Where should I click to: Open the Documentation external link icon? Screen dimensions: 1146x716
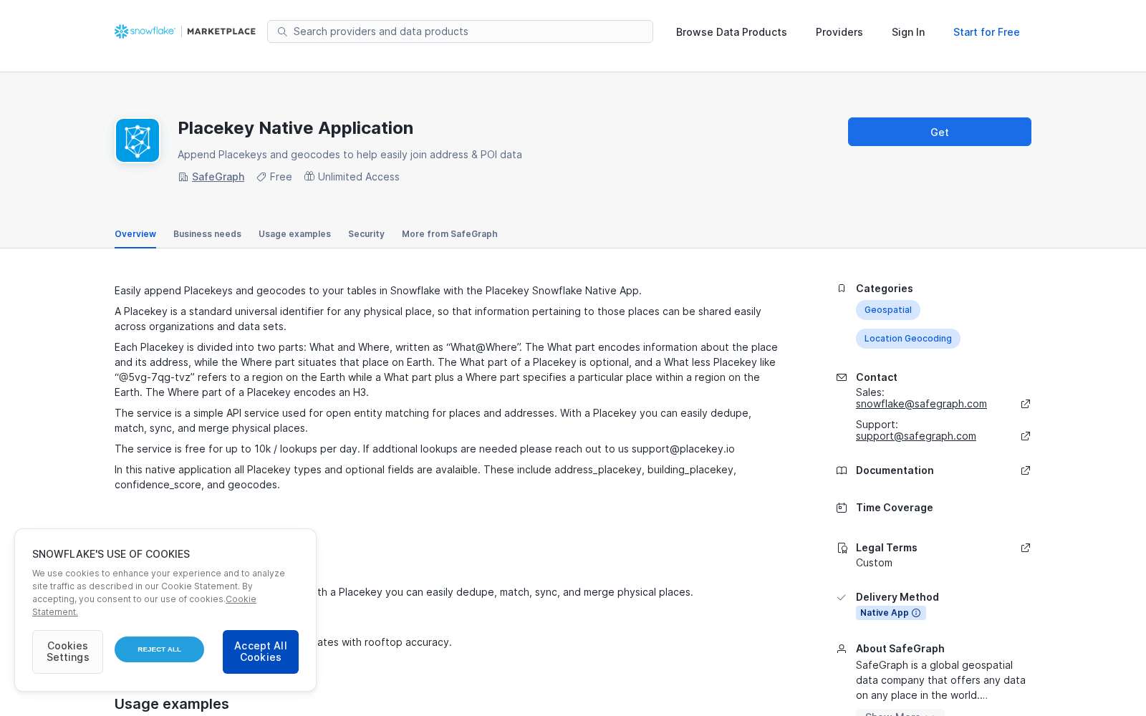[1026, 470]
